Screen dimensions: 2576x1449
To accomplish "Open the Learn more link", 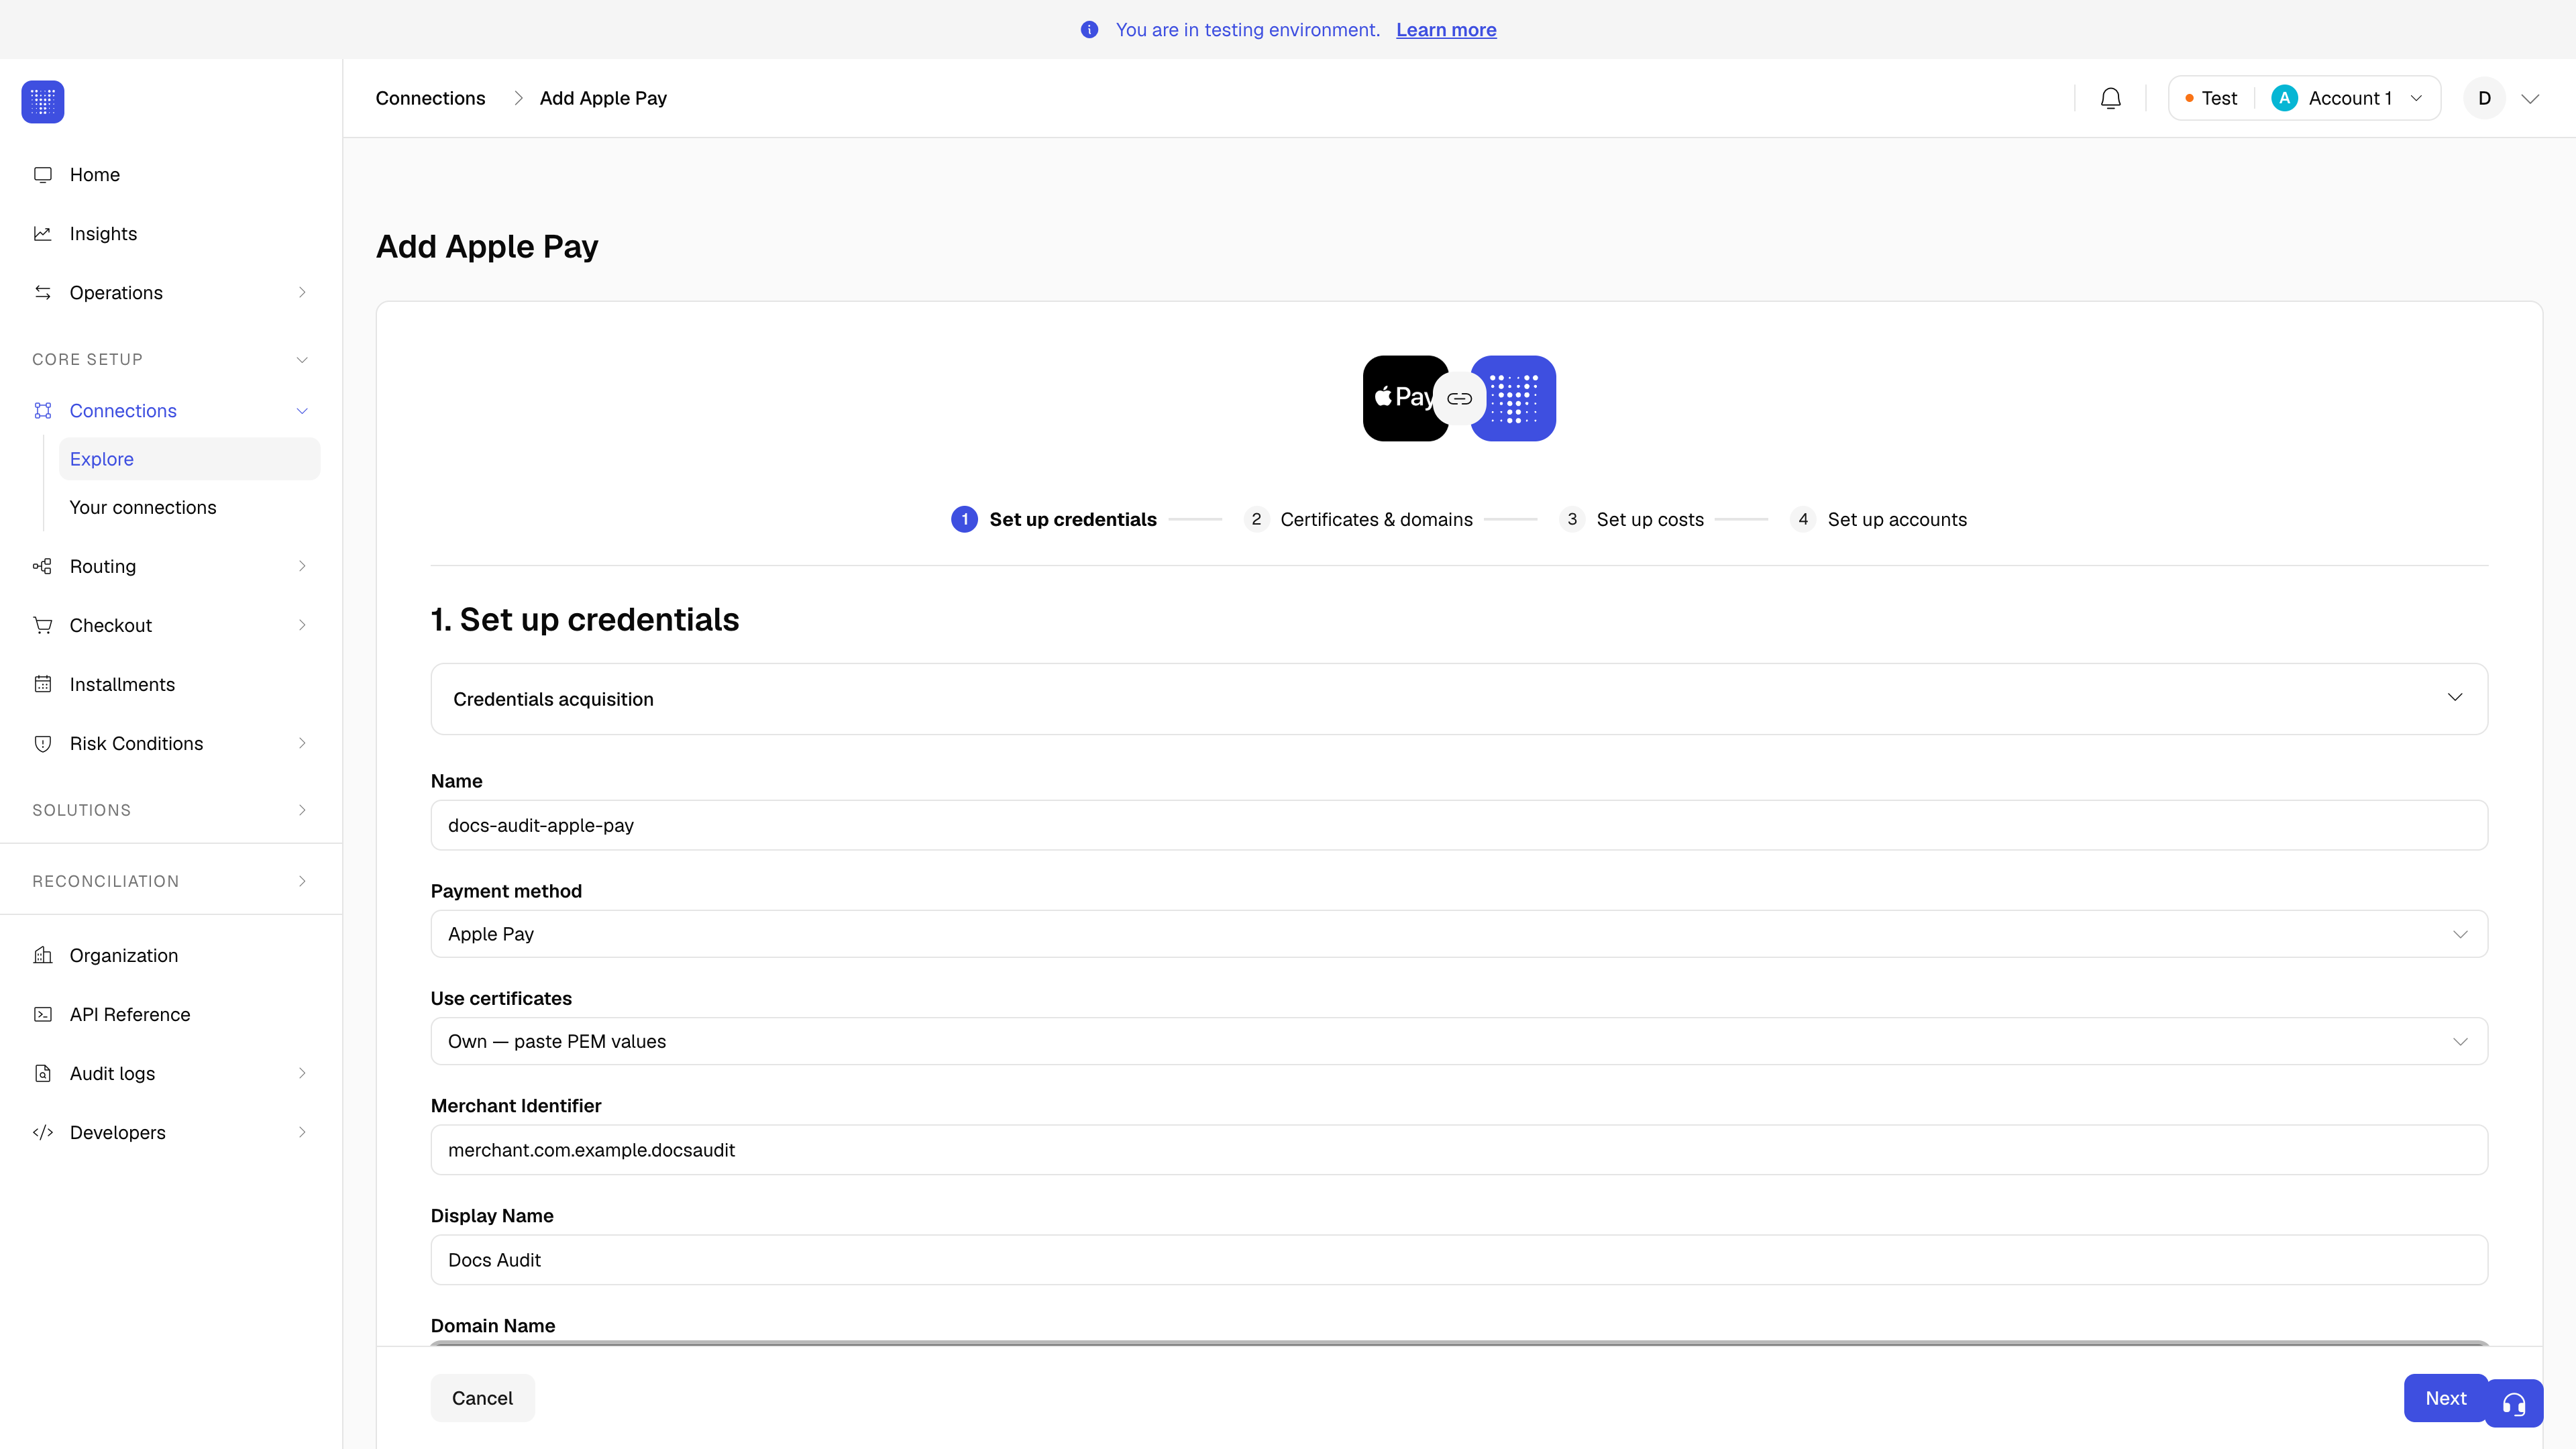I will click(x=1446, y=30).
